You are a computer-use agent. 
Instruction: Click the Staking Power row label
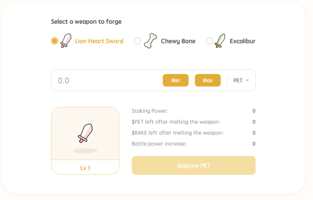click(150, 111)
